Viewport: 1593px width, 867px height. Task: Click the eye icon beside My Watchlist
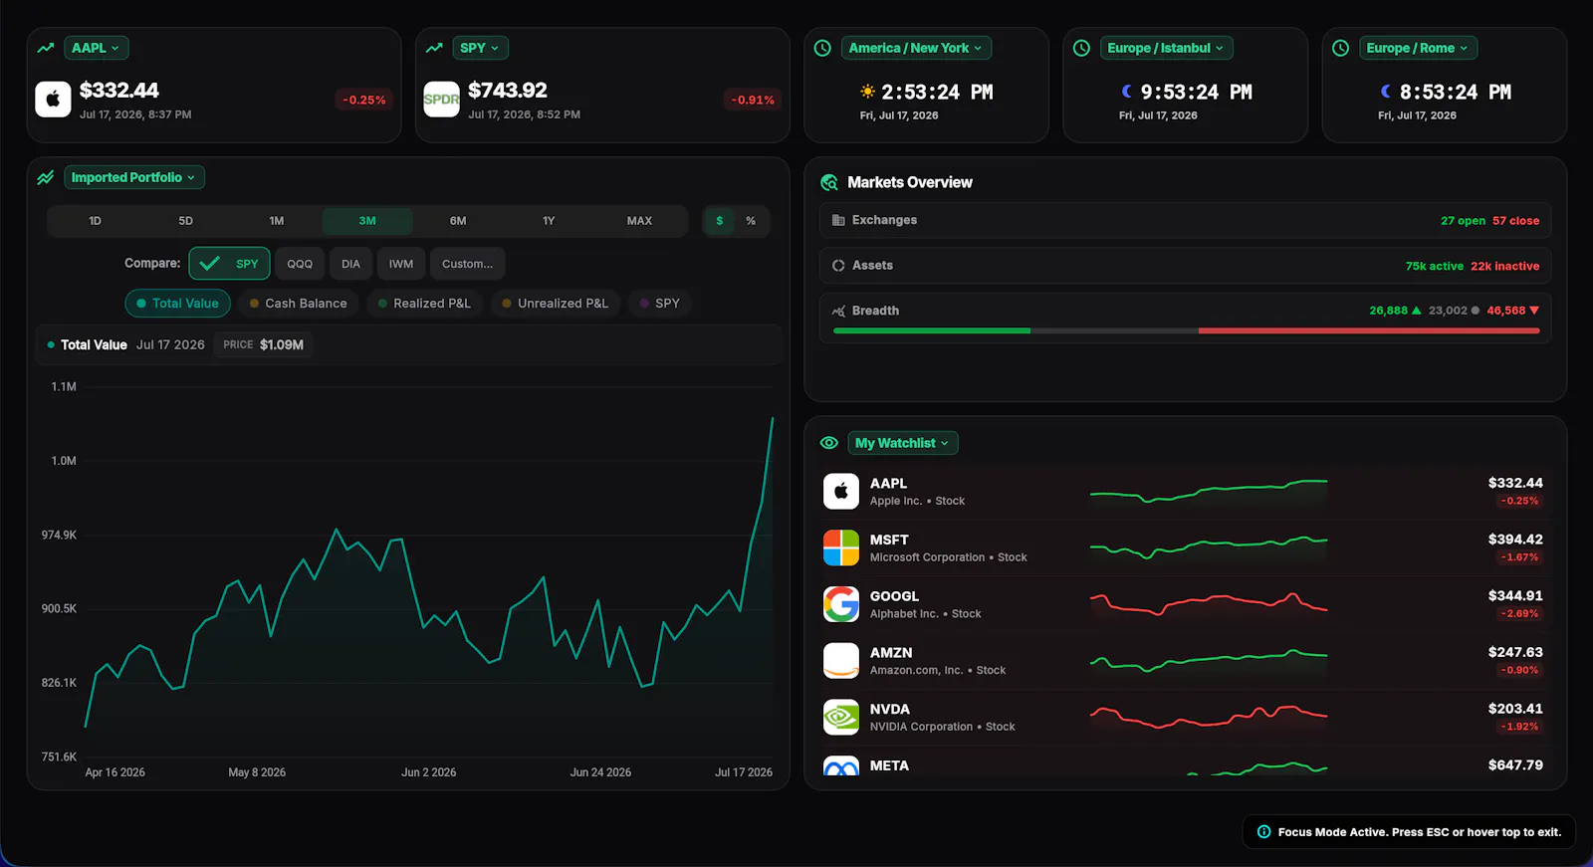828,443
